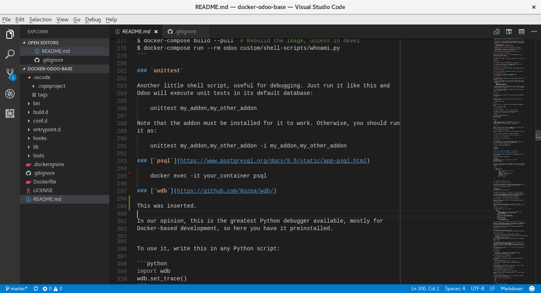Viewport: 541px width, 293px height.
Task: Open the Help menu
Action: click(111, 19)
